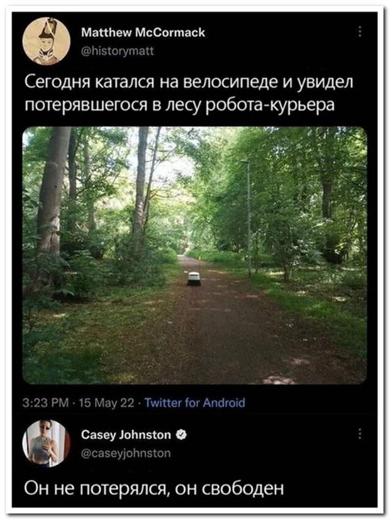Click the Twitter for Android source link
This screenshot has height=520, width=390.
[x=195, y=402]
